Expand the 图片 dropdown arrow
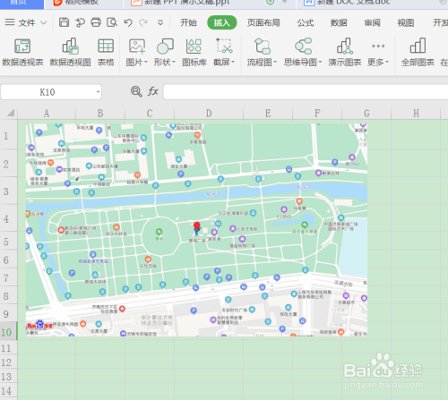Viewport: 448px width, 400px height. [146, 62]
